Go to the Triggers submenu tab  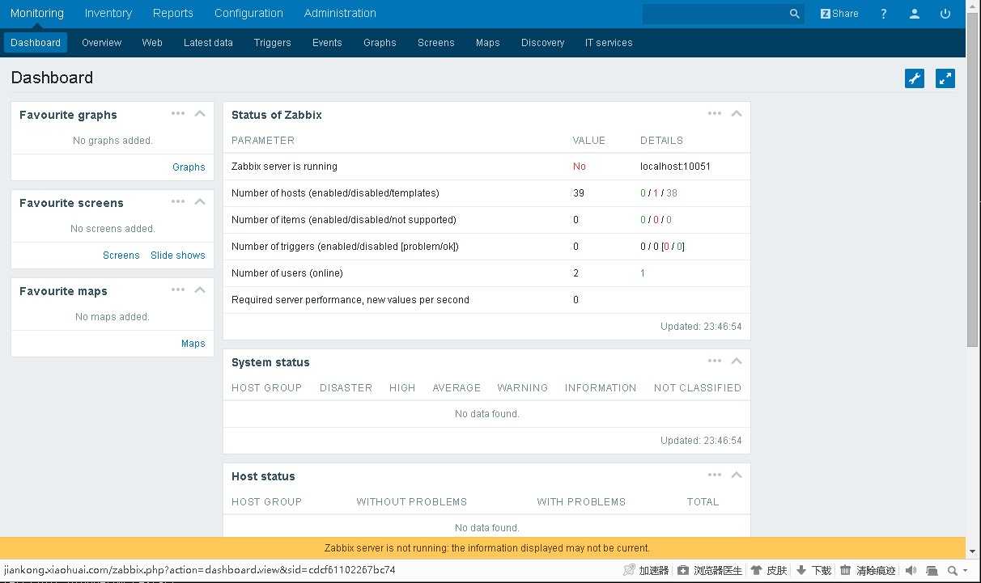click(272, 43)
